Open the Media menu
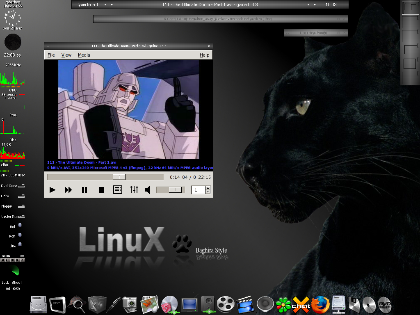 click(84, 55)
